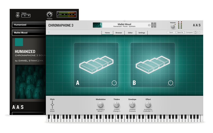The height and width of the screenshot is (133, 213).
Task: Click the Volume knob in back window
Action: [x=50, y=14]
